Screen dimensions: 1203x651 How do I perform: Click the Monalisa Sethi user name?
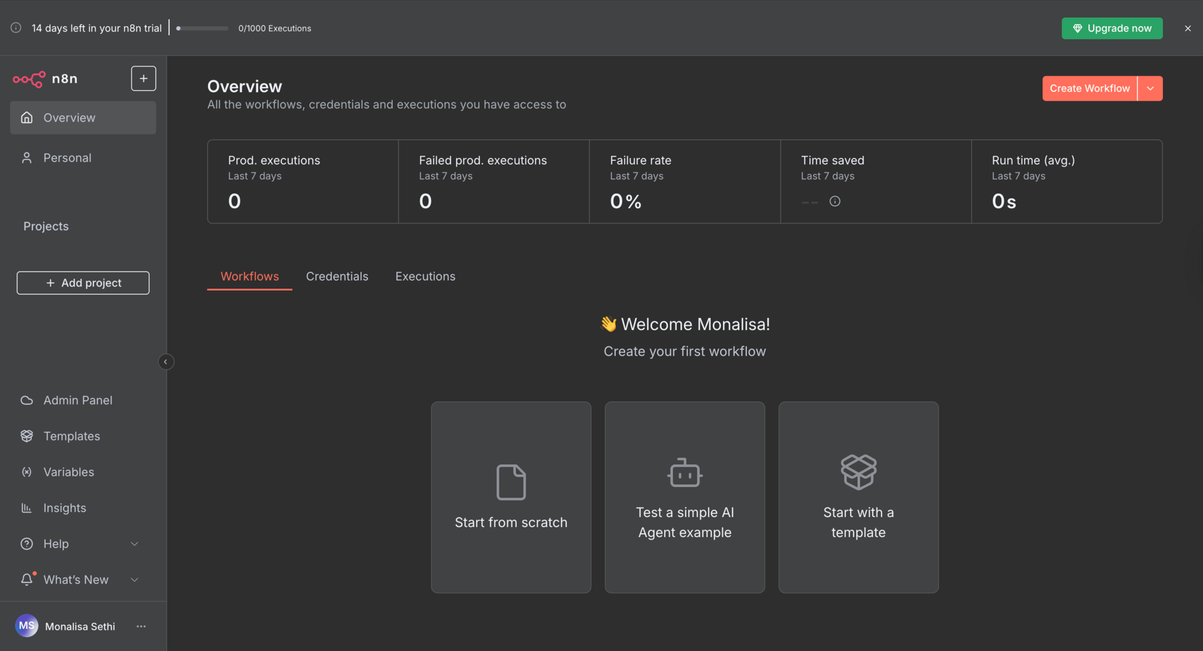click(80, 626)
